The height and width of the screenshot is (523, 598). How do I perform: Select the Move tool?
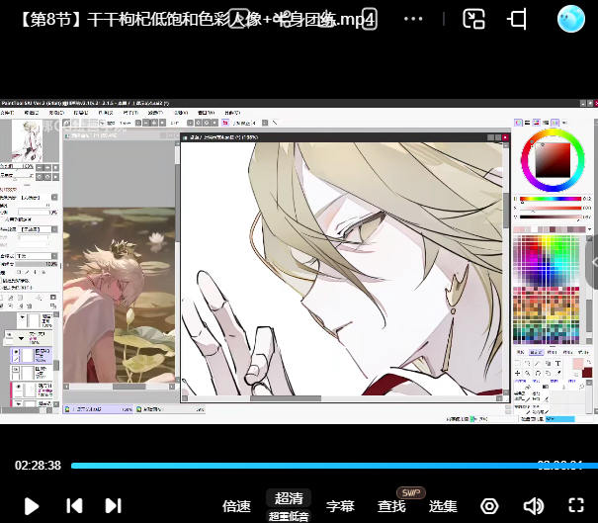[x=518, y=373]
